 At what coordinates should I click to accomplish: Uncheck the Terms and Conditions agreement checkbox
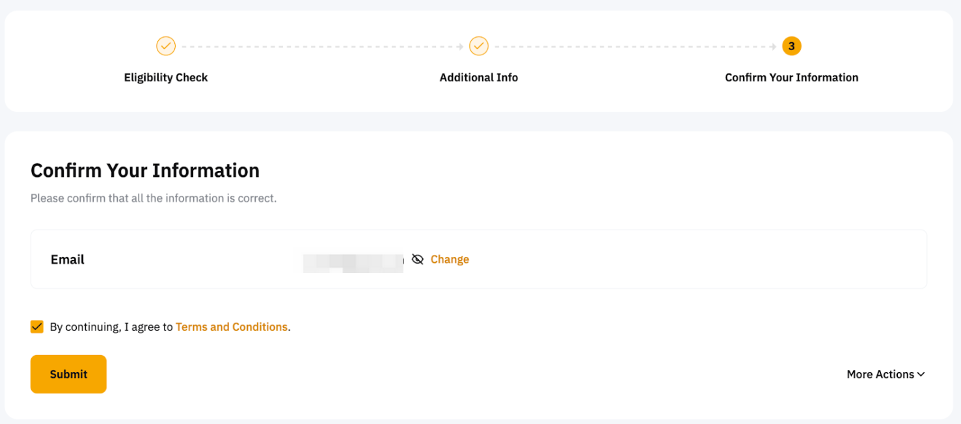point(37,326)
